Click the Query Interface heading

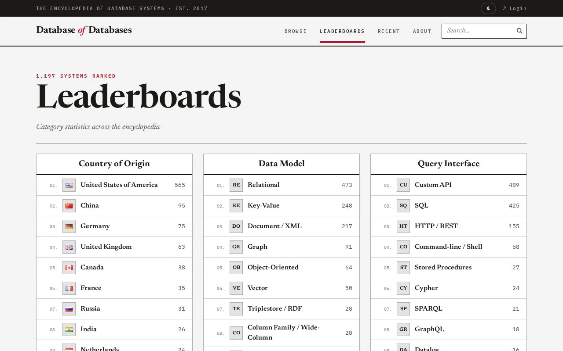tap(449, 164)
